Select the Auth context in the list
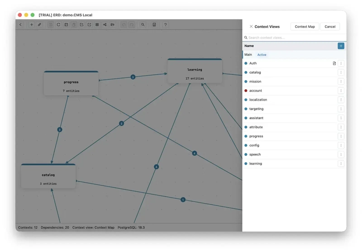 (x=295, y=63)
